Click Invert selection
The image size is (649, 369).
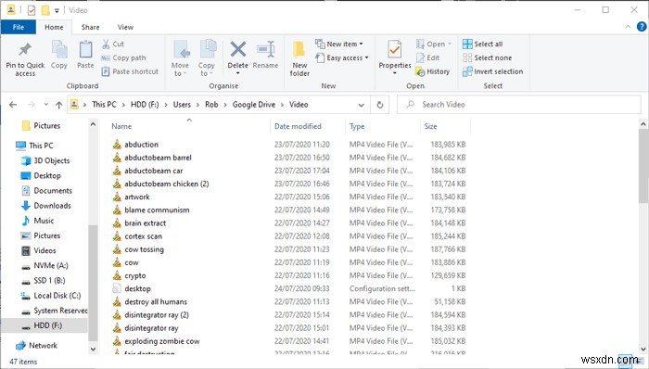coord(493,71)
